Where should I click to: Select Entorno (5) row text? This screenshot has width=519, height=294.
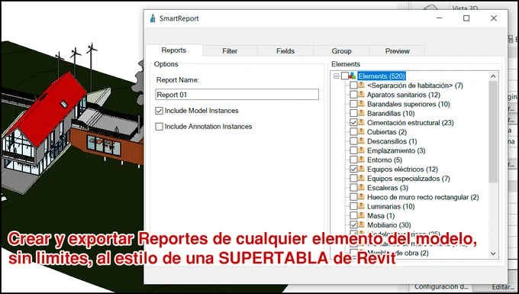click(384, 160)
